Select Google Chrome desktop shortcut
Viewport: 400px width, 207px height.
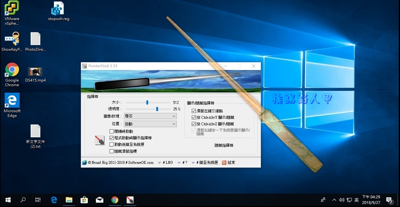pos(12,75)
